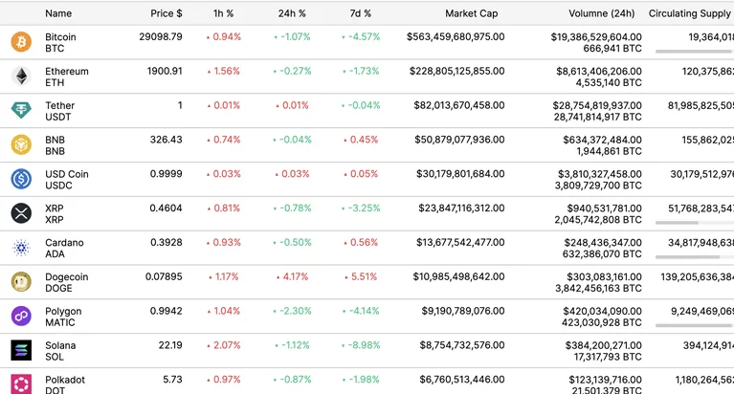This screenshot has width=734, height=394.
Task: Select XRP price 0.4604
Action: (166, 208)
